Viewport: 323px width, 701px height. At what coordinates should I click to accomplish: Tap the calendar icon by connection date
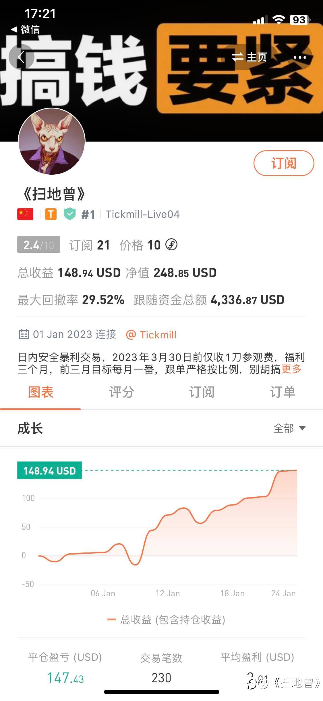click(x=24, y=334)
